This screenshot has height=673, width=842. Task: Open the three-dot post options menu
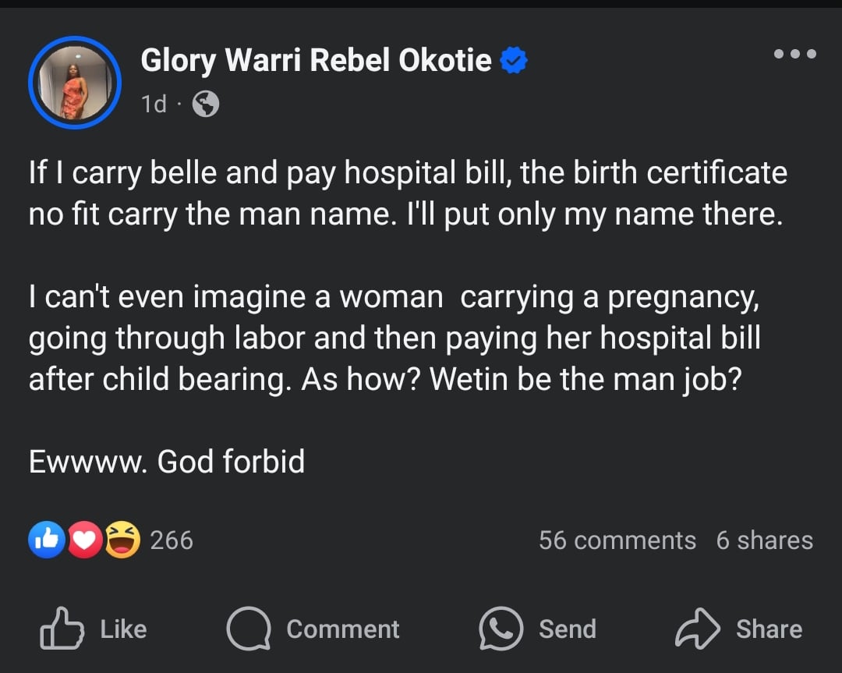tap(794, 54)
